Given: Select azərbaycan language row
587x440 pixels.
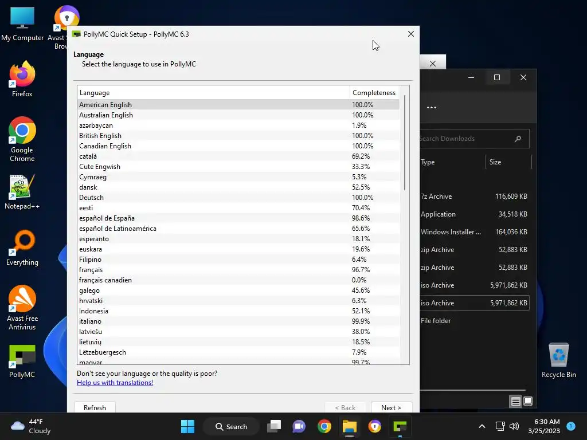Looking at the screenshot, I should (238, 125).
